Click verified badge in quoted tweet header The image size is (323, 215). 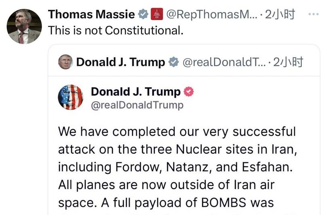[173, 62]
